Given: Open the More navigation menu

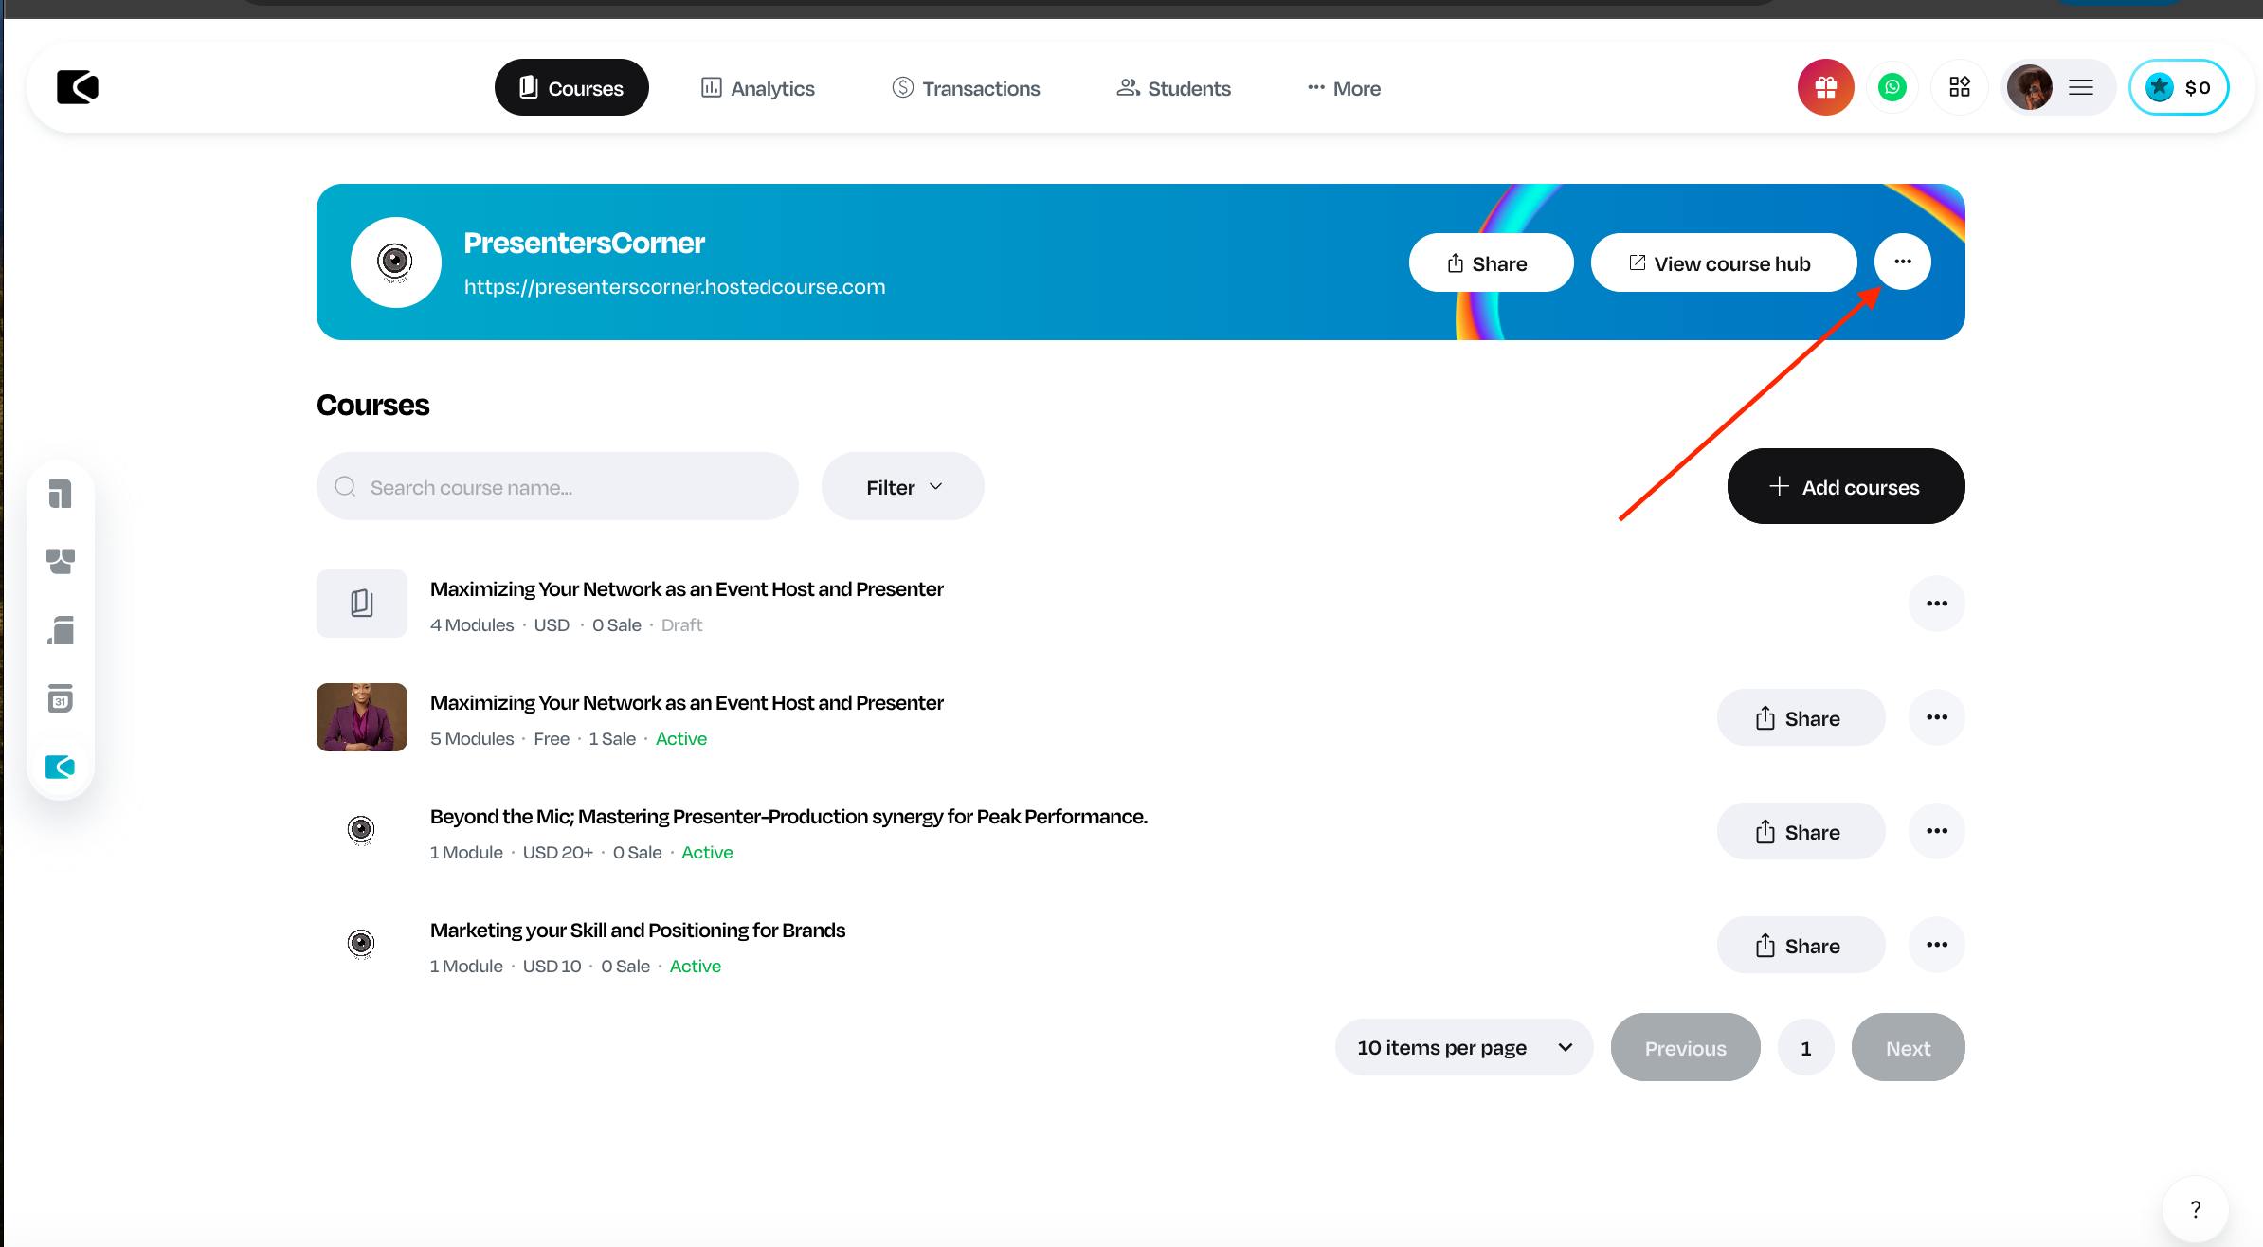Looking at the screenshot, I should 1343,88.
